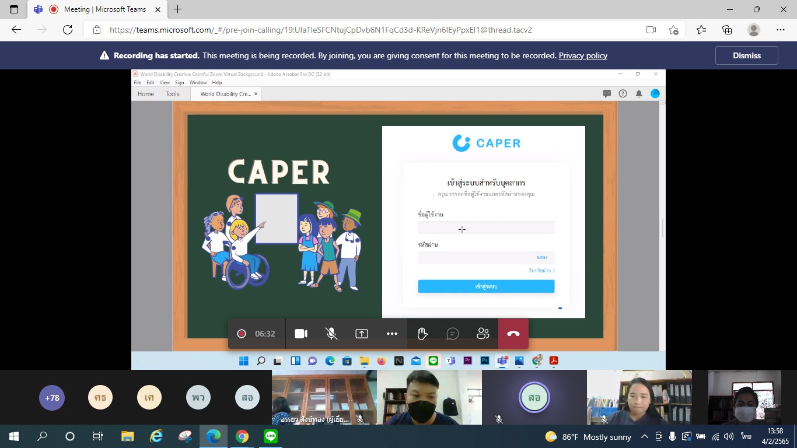Viewport: 797px width, 448px height.
Task: Open Window menu in shared Acrobat window
Action: coord(198,83)
